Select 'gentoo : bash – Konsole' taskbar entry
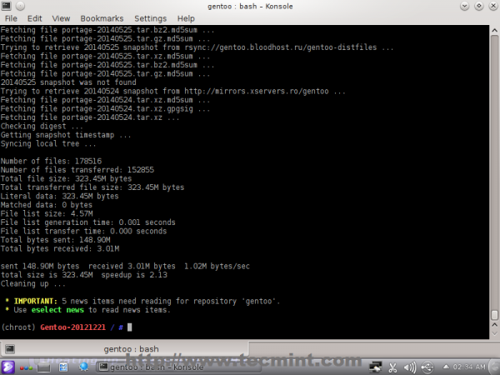 pyautogui.click(x=178, y=367)
